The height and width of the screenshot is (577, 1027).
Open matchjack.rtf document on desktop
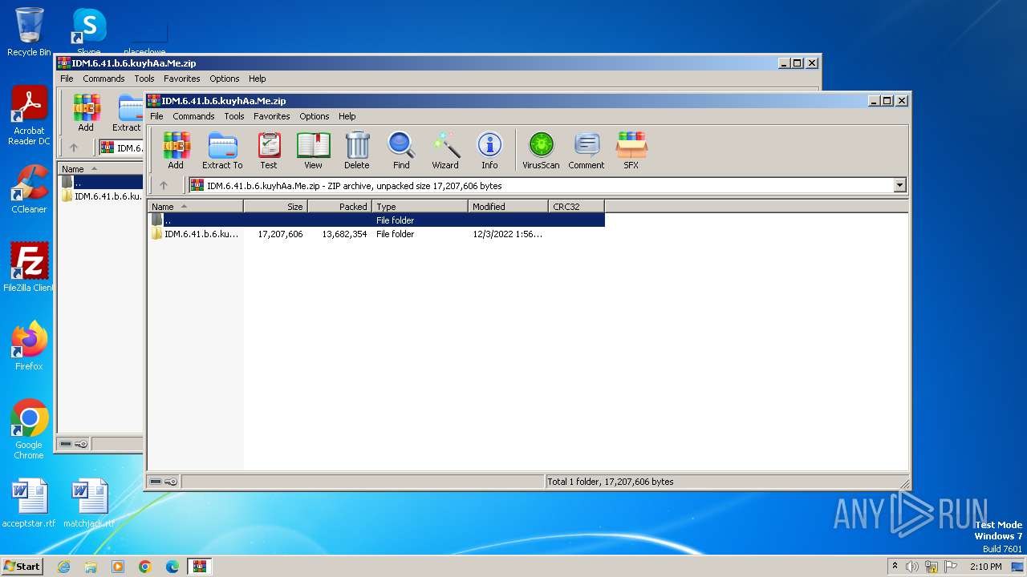pyautogui.click(x=88, y=503)
